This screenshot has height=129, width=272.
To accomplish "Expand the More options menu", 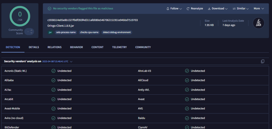I will pos(258,8).
